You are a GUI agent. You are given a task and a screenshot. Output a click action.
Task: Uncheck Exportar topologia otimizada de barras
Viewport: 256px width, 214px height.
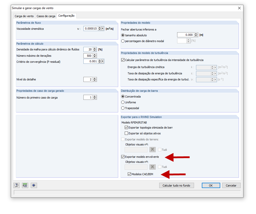(126, 128)
